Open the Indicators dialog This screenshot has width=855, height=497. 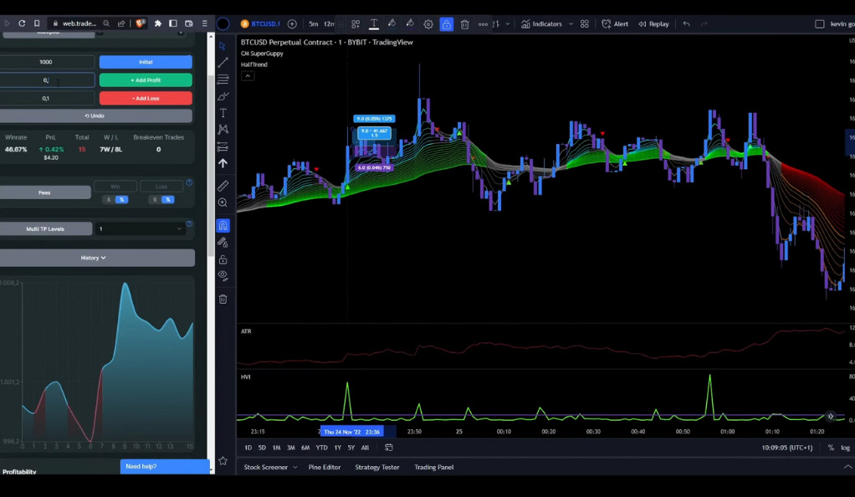tap(541, 24)
